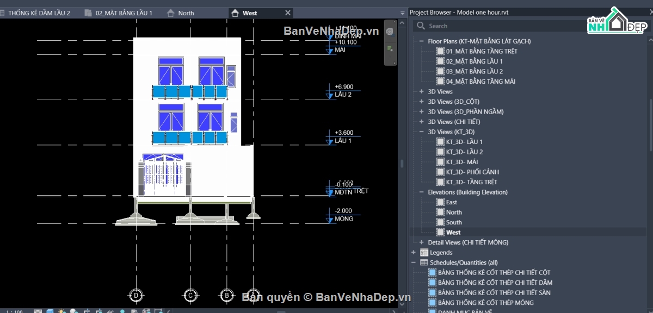Screen dimensions: 653x313
Task: Click the Legends icon in Project Browser
Action: [x=424, y=253]
